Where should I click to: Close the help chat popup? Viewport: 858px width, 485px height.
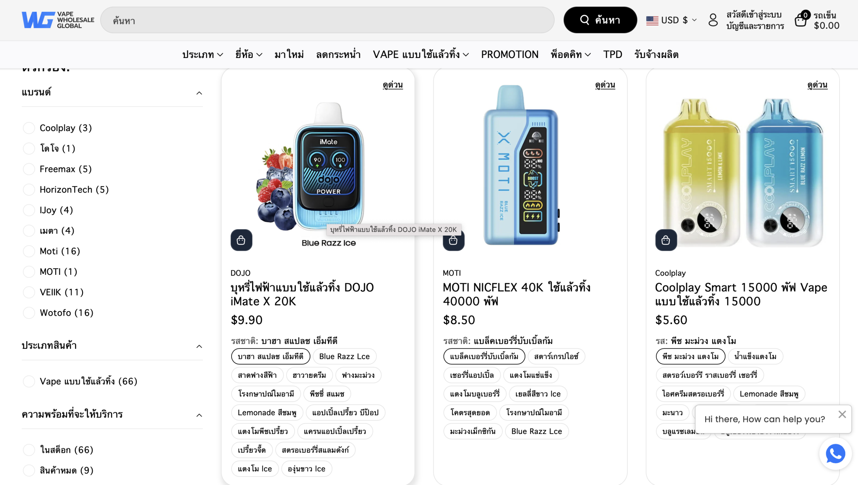(x=842, y=414)
